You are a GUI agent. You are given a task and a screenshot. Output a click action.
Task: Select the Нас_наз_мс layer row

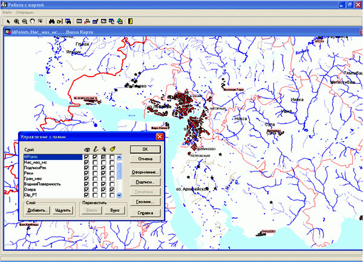click(x=53, y=162)
